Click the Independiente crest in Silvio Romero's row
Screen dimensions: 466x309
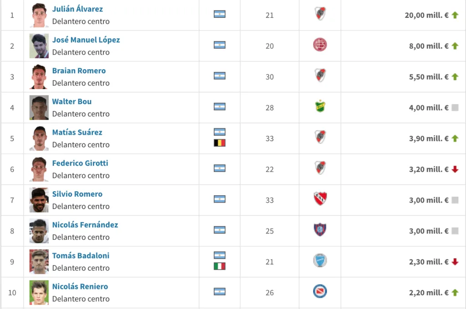point(320,198)
